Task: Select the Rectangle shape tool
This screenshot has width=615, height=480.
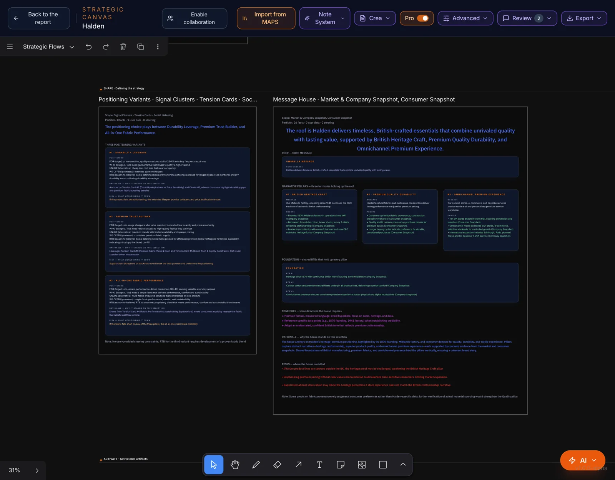Action: tap(383, 465)
